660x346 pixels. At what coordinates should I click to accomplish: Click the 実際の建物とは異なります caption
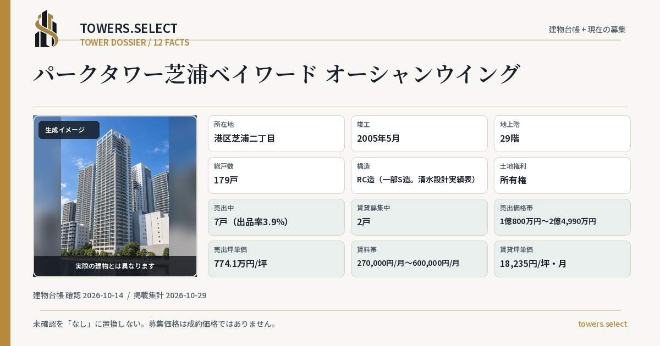pos(115,266)
